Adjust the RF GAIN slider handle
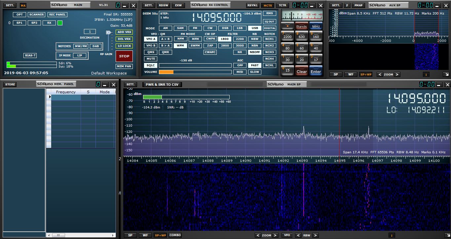 pyautogui.click(x=108, y=32)
